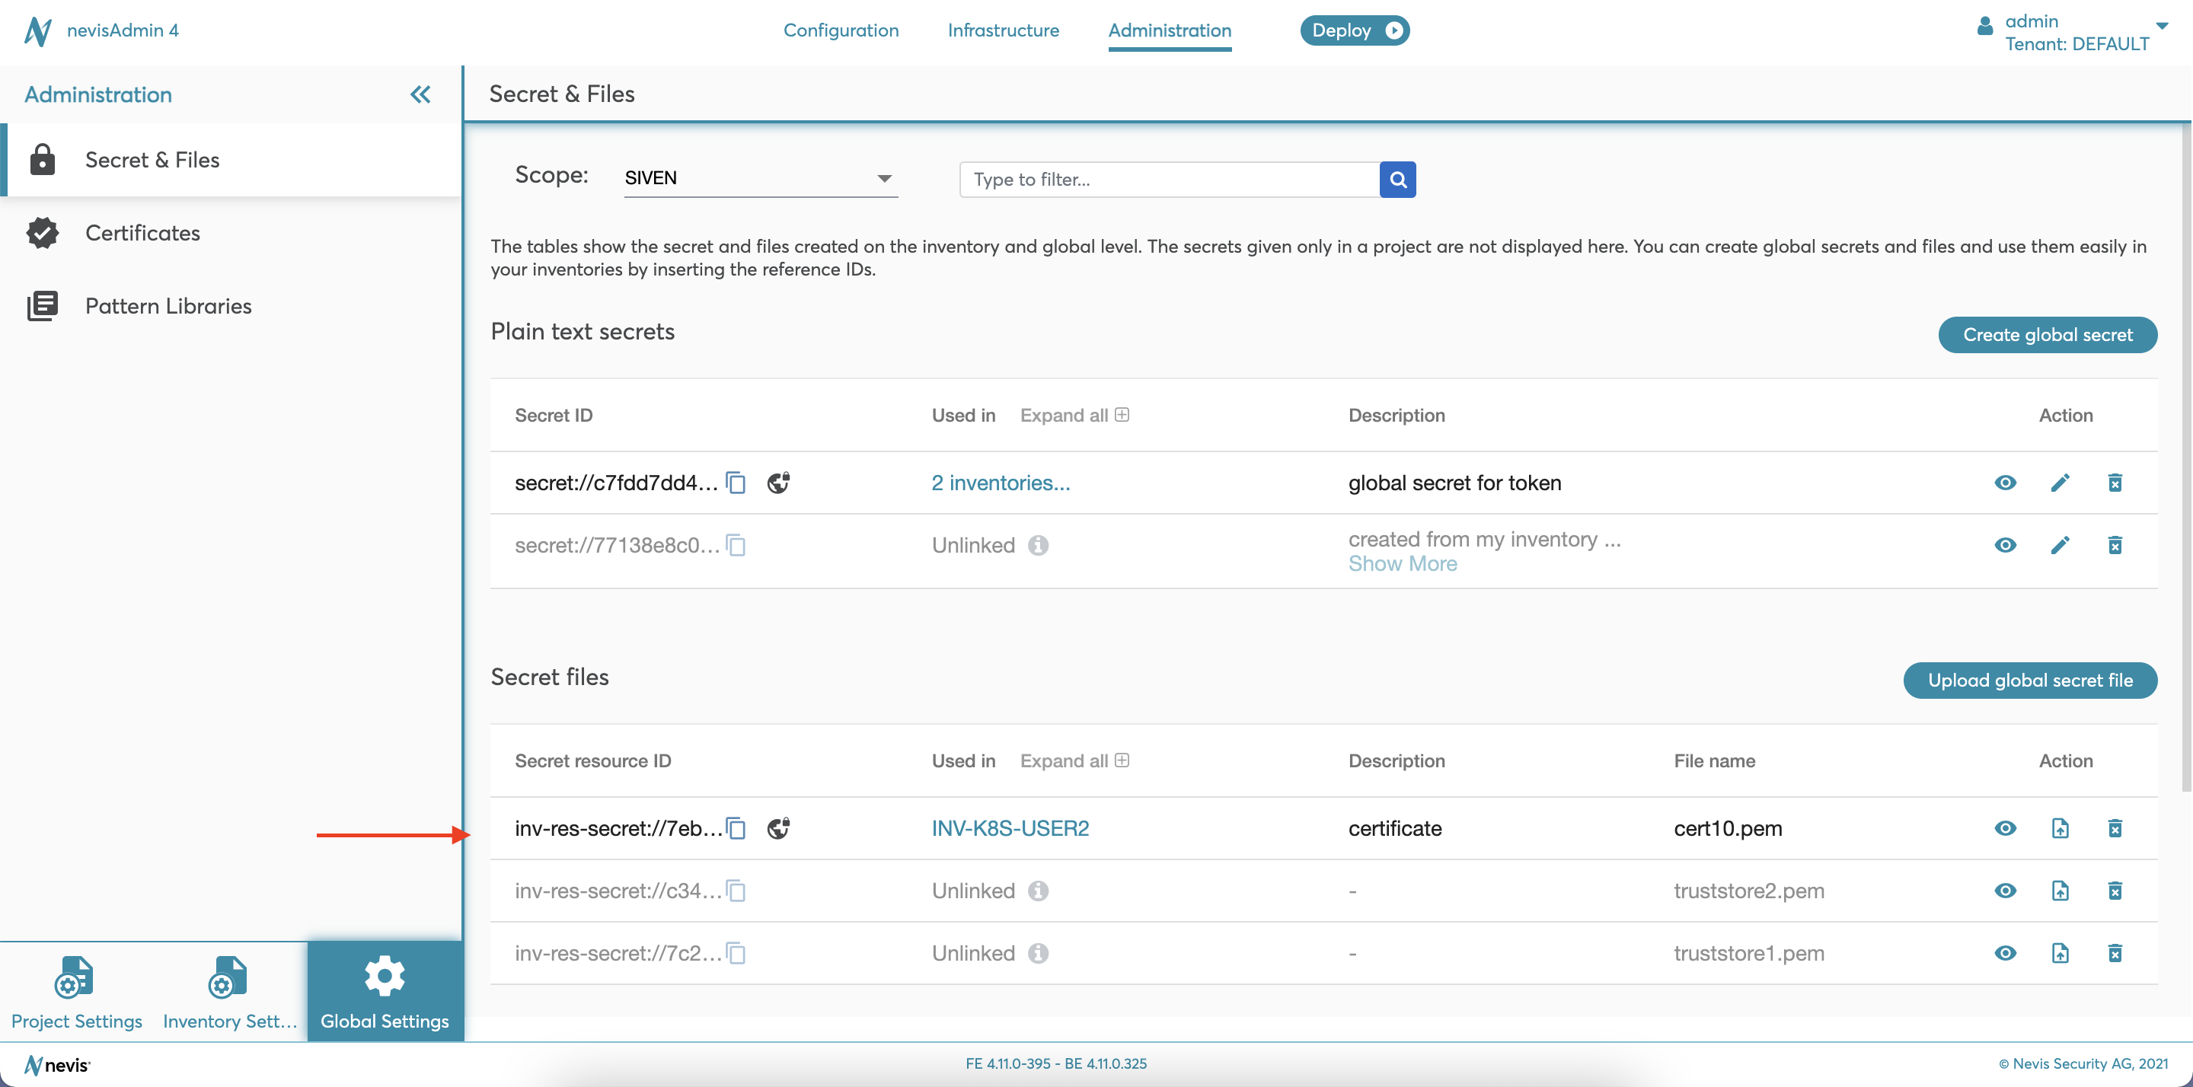This screenshot has height=1087, width=2193.
Task: Click info icon in truststore1.pem row
Action: [1038, 953]
